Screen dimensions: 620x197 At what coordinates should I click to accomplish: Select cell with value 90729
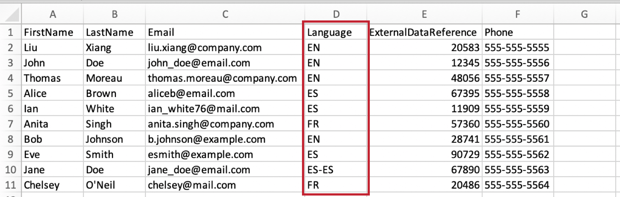[425, 154]
